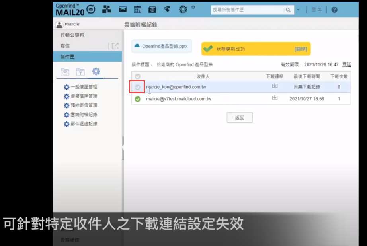The height and width of the screenshot is (246, 367).
Task: Click the 收件人 column header
Action: point(203,76)
